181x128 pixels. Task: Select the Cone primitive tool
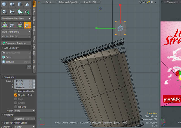coord(27,4)
